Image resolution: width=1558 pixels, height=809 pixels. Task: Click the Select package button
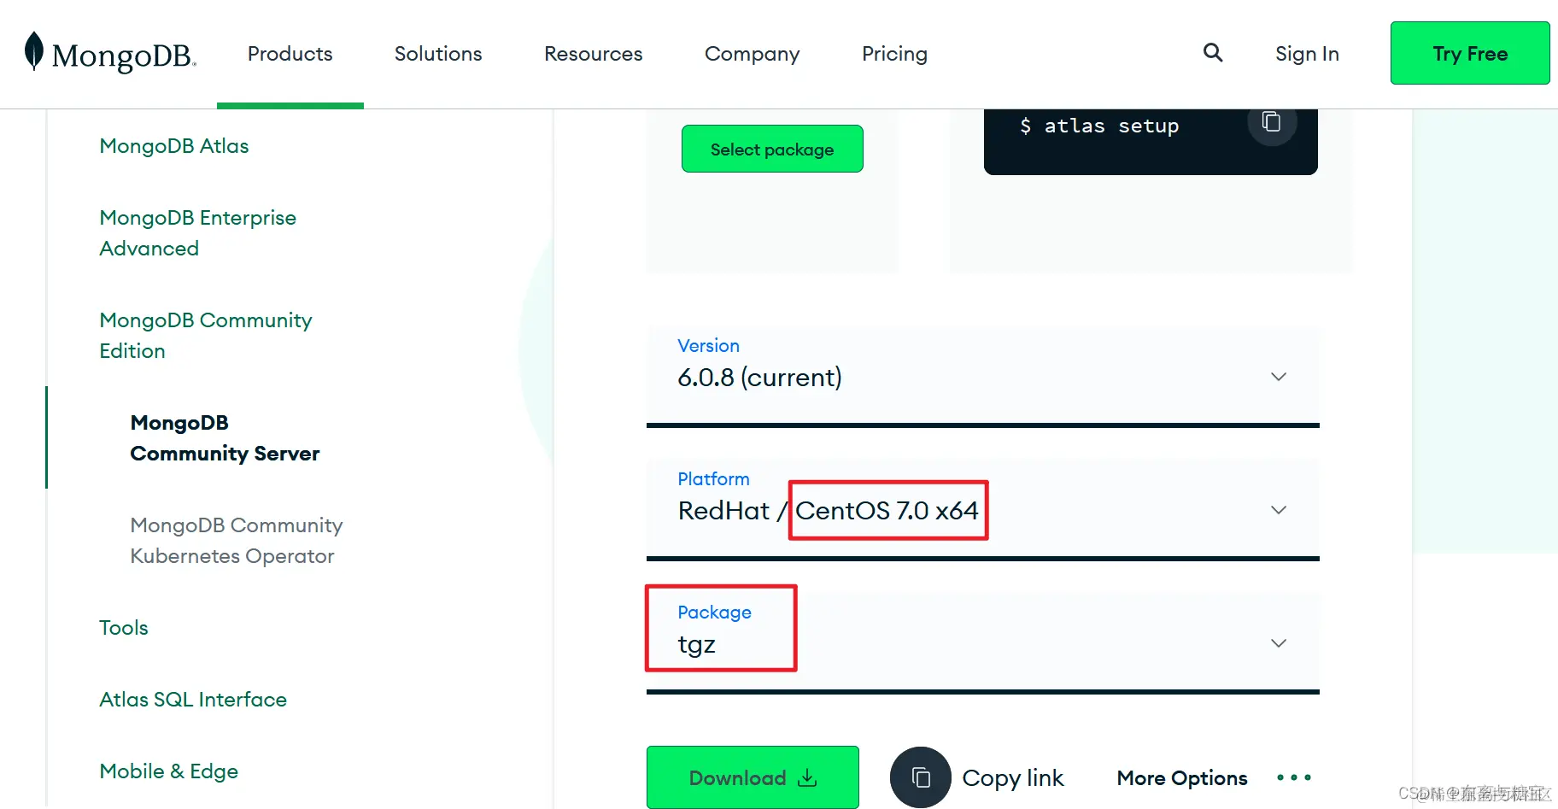tap(772, 149)
